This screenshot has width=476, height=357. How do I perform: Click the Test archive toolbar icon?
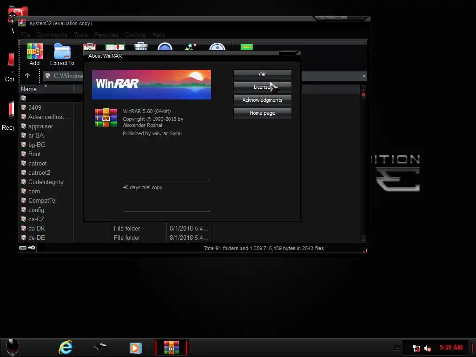click(x=90, y=47)
